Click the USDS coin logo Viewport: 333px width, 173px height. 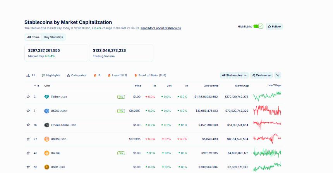(47, 139)
